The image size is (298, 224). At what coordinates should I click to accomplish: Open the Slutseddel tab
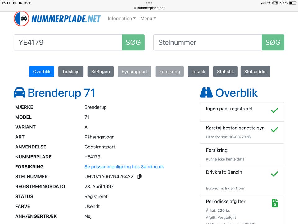click(255, 72)
